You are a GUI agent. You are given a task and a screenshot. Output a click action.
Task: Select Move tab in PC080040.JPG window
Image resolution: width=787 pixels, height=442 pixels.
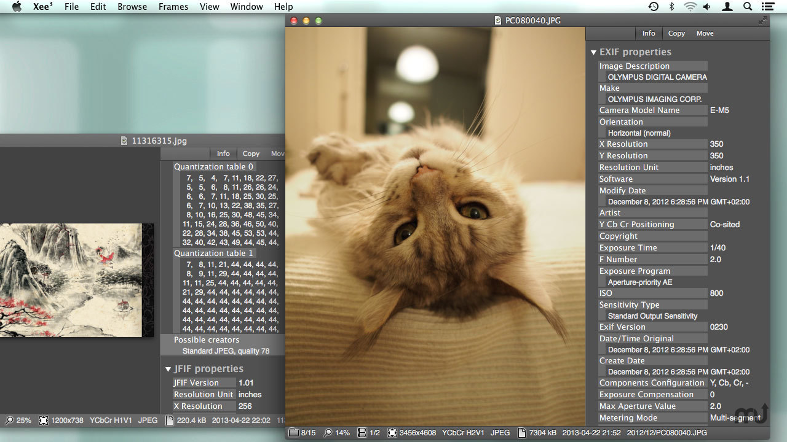coord(705,33)
